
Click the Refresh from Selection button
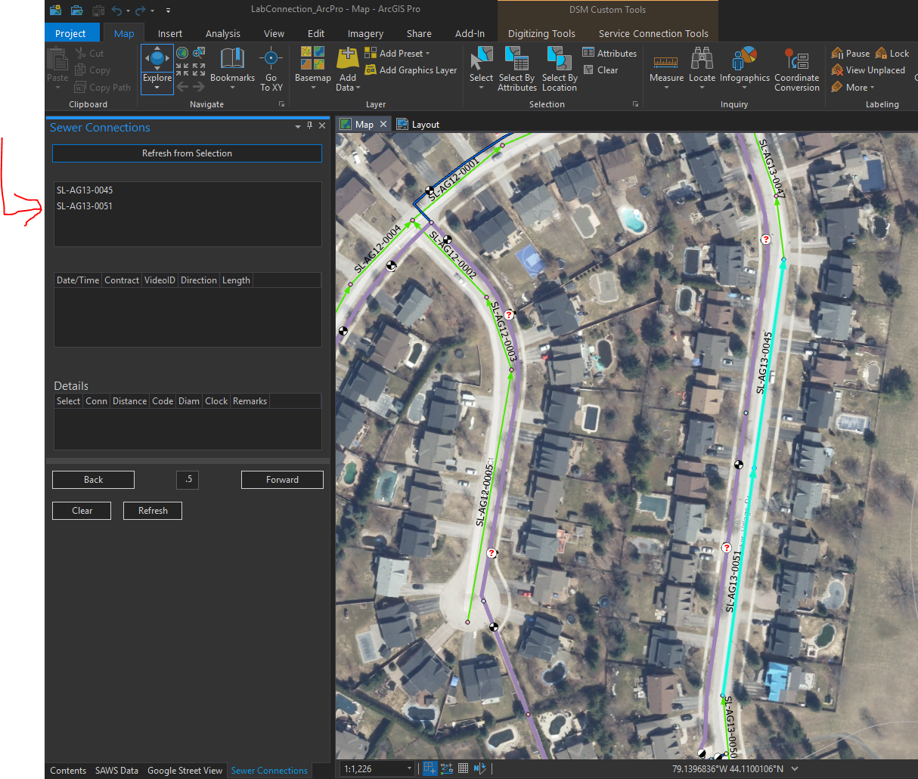click(187, 153)
